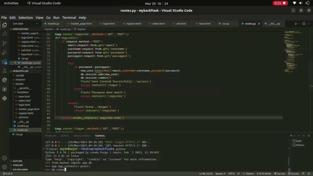Image resolution: width=313 pixels, height=176 pixels.
Task: Click the Spaces: 4 indentation setting
Action: 220,174
